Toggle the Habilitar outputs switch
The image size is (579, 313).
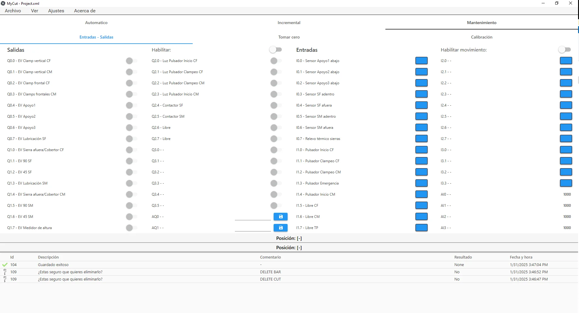(x=275, y=50)
